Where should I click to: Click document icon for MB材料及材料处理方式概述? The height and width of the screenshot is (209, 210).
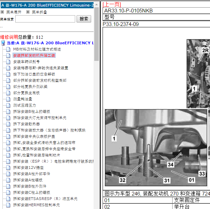(x=8, y=49)
